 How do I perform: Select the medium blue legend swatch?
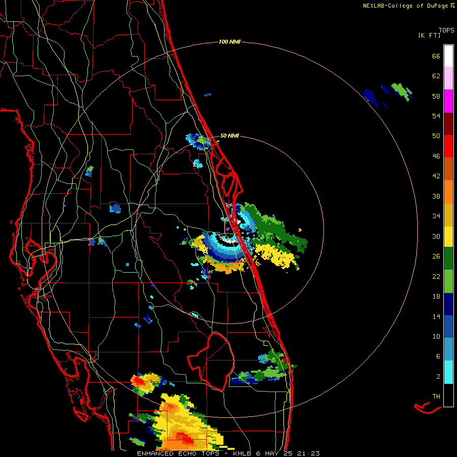click(x=448, y=327)
